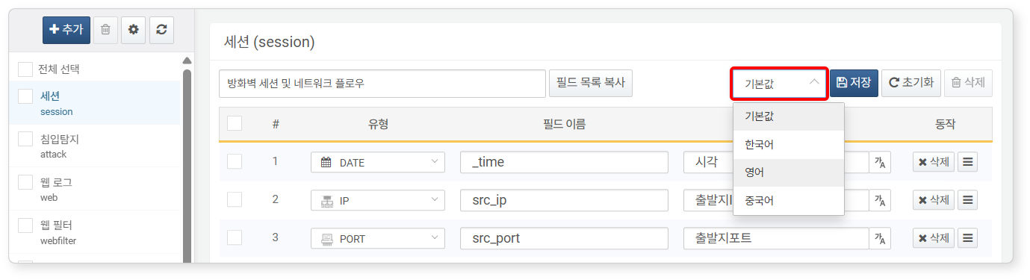Check the row 3 src_port checkbox
This screenshot has width=1030, height=280.
(235, 237)
